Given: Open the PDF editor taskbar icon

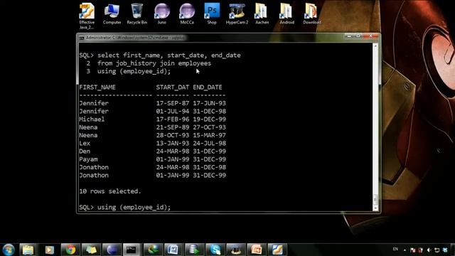Looking at the screenshot, I should (x=277, y=250).
